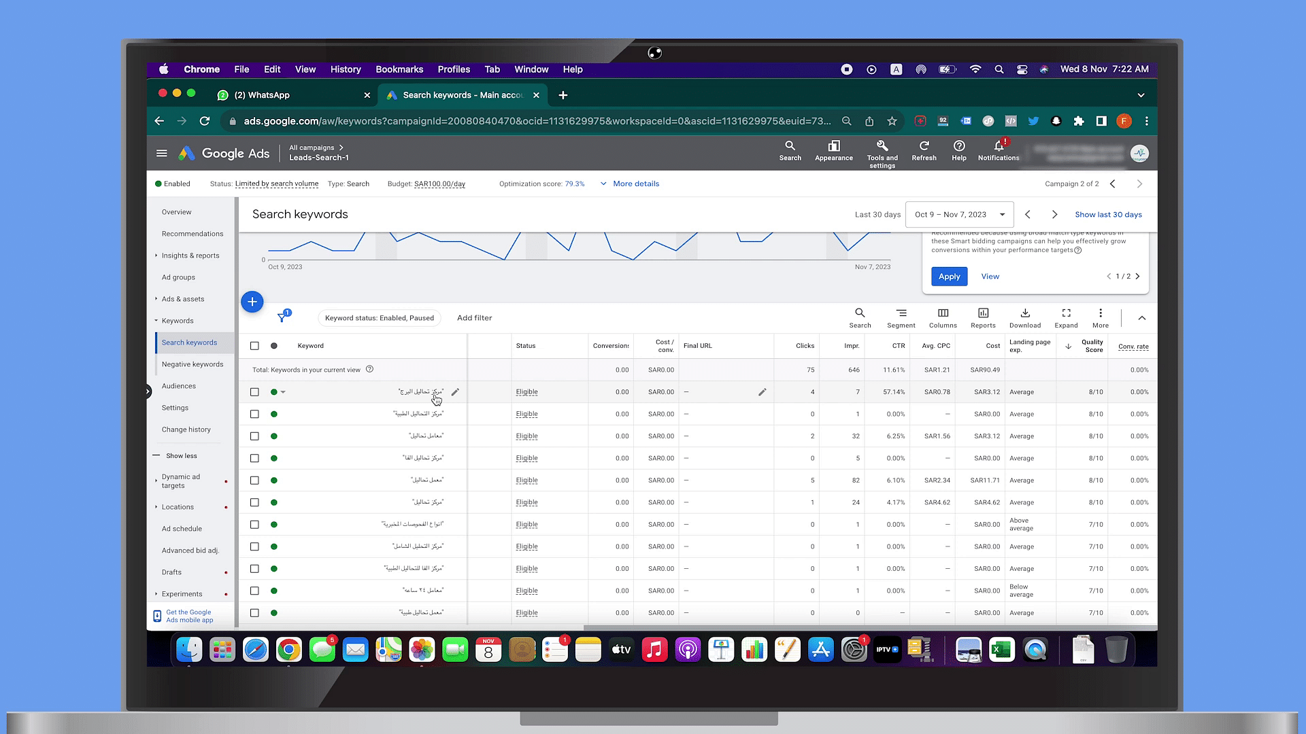
Task: Collapse the chart with up chevron
Action: (x=1141, y=318)
